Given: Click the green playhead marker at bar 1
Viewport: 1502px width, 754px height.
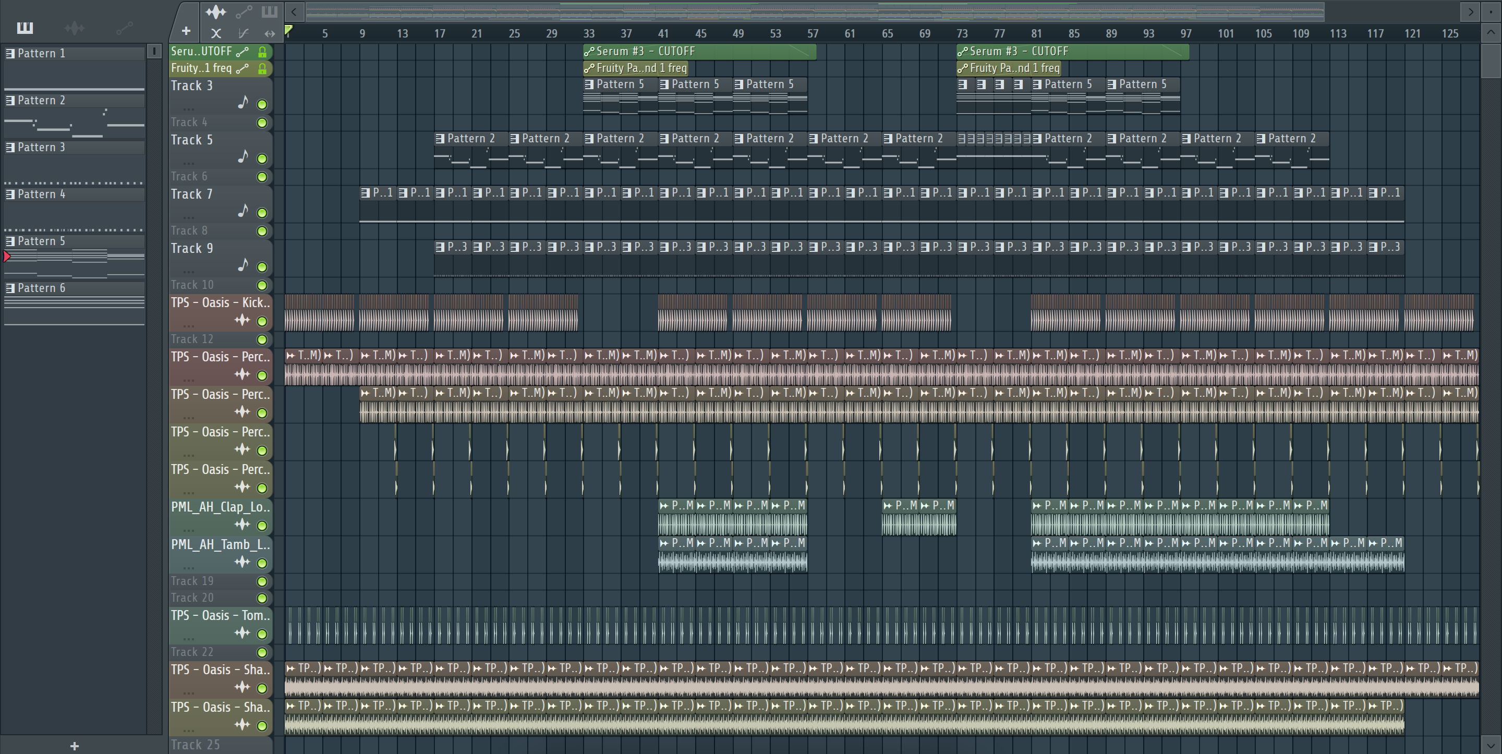Looking at the screenshot, I should tap(288, 30).
